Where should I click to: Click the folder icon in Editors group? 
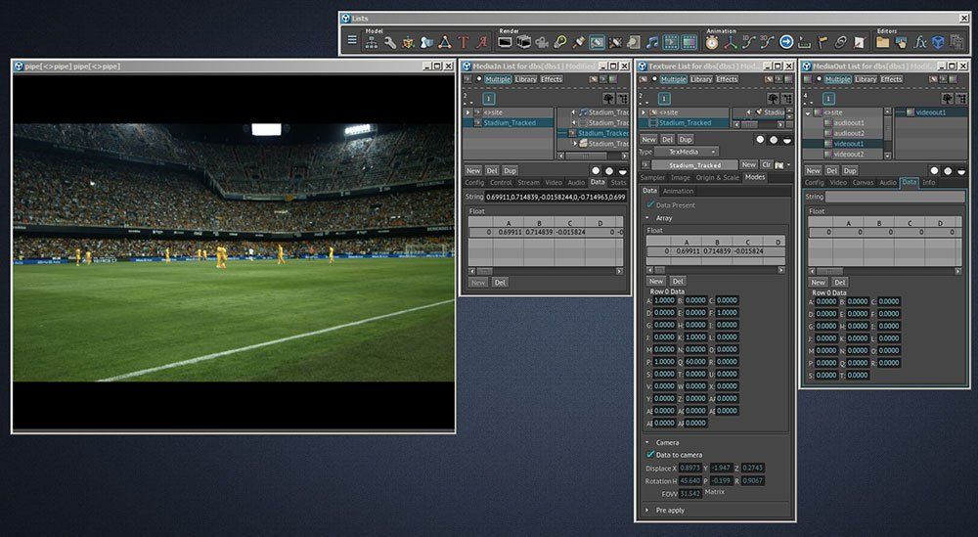point(882,42)
